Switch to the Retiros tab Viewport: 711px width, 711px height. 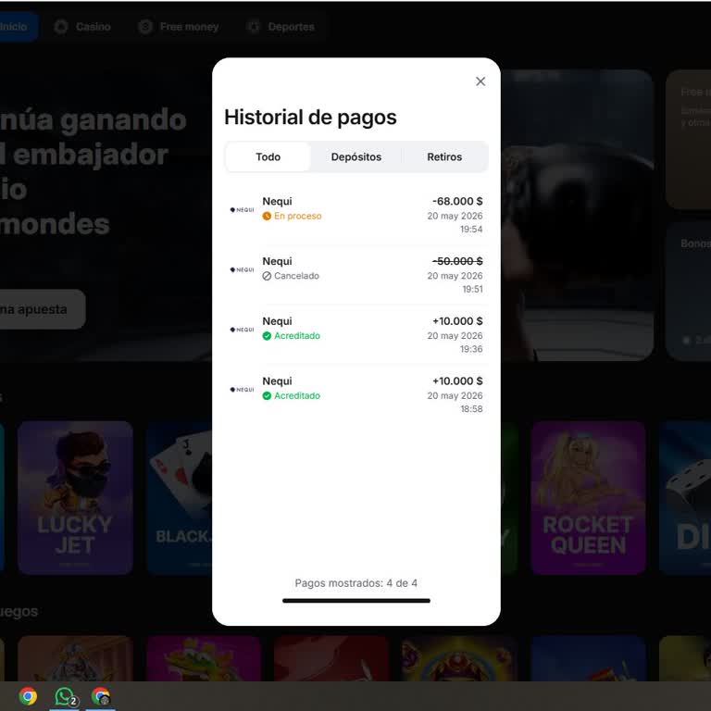(x=444, y=156)
